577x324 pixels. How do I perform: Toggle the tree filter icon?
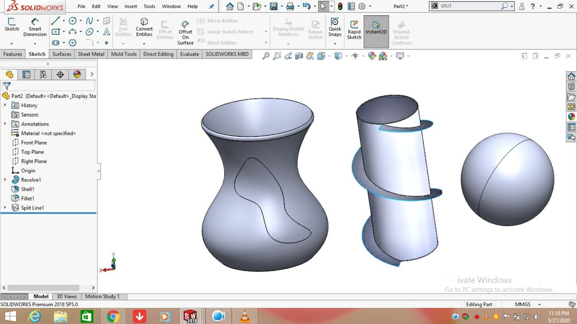pyautogui.click(x=7, y=85)
